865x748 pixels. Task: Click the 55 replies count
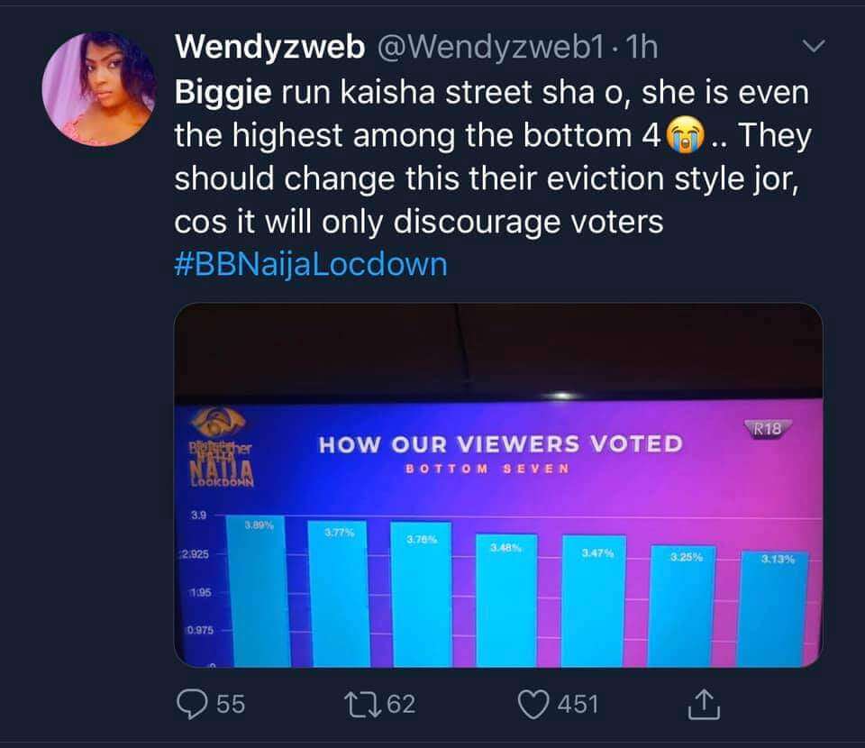tap(231, 705)
